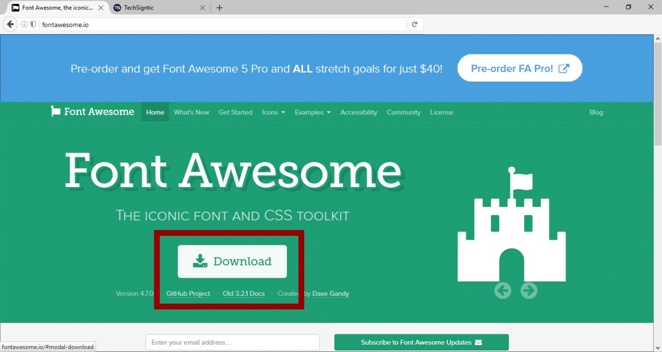Open a new tab with plus button

point(220,8)
